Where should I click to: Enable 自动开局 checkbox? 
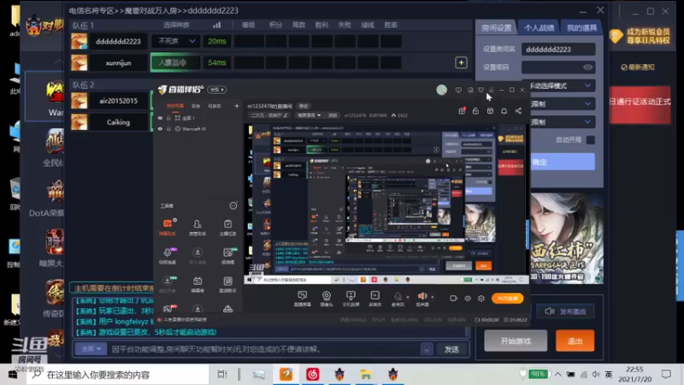click(x=590, y=140)
